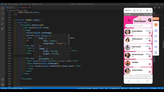Click Ln 73, Col 26 cursor position

point(84,88)
